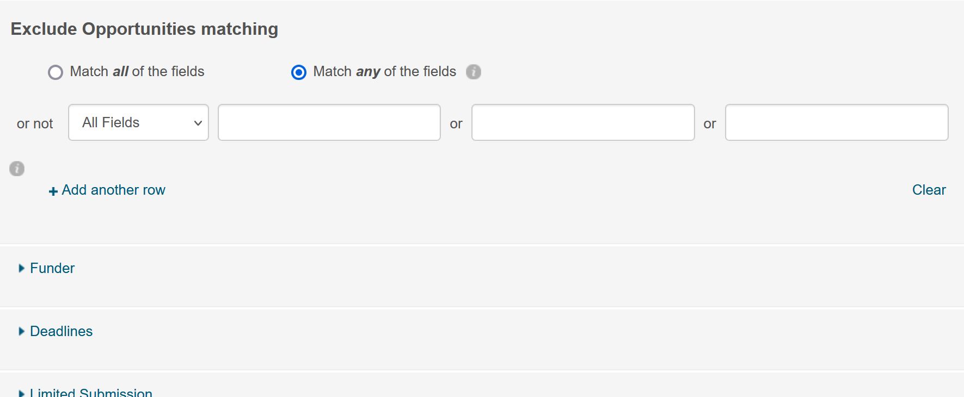Image resolution: width=964 pixels, height=397 pixels.
Task: Click the middle exclude keyword text box
Action: click(x=582, y=123)
